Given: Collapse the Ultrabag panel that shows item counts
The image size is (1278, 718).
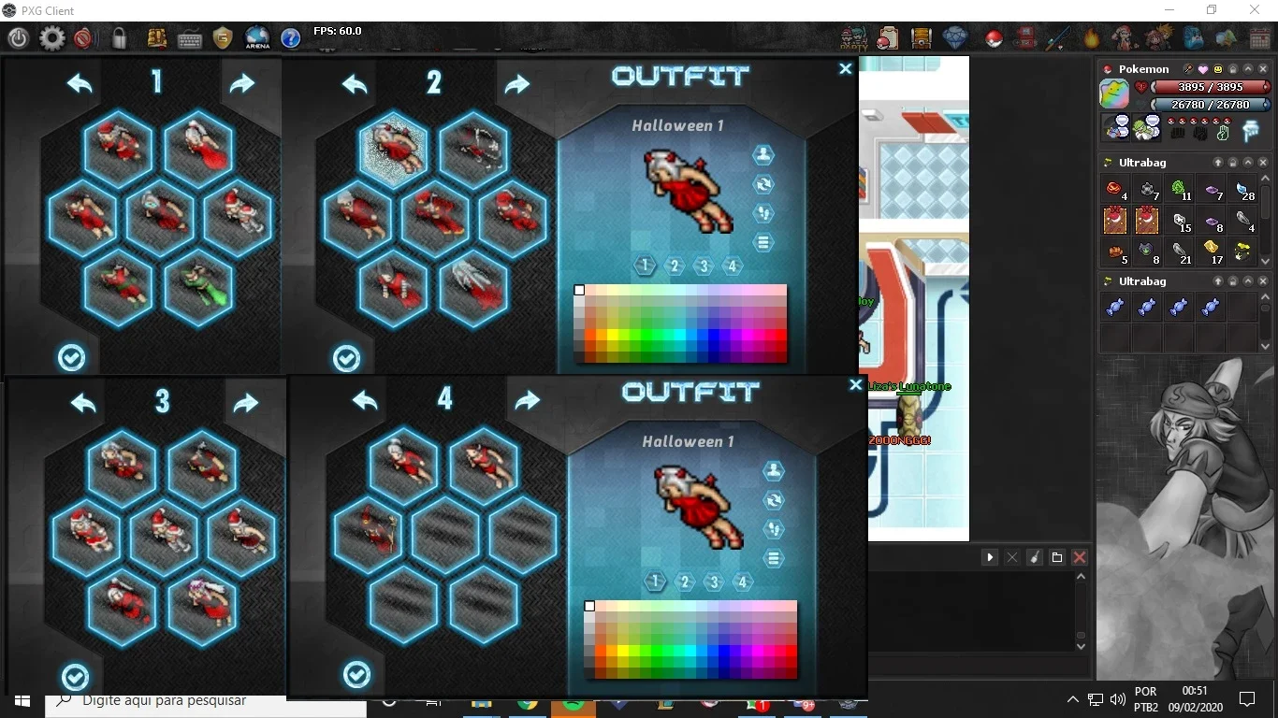Looking at the screenshot, I should pos(1247,163).
